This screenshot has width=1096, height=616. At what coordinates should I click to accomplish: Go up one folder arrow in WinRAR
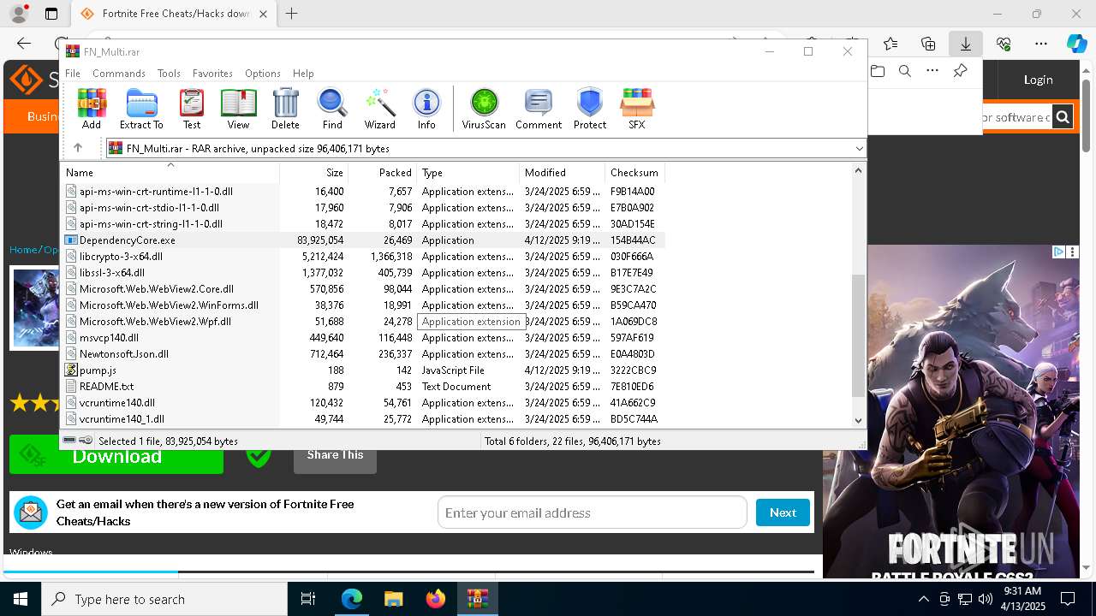coord(78,148)
